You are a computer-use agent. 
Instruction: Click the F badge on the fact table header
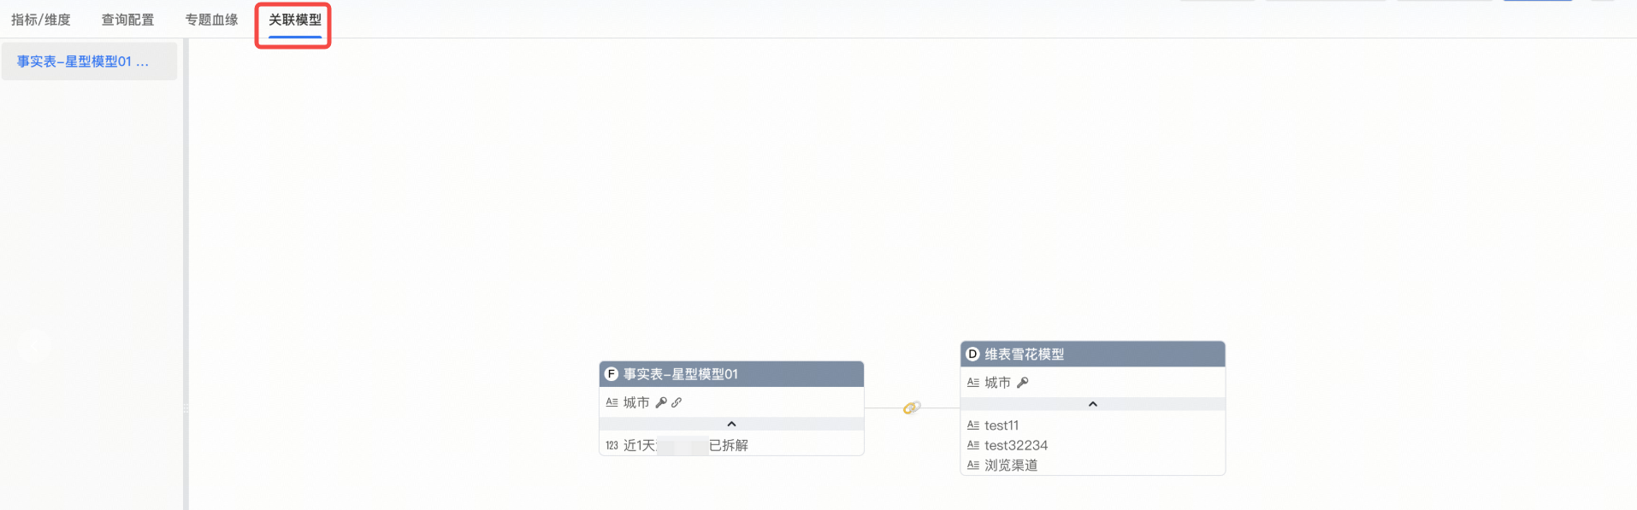pyautogui.click(x=612, y=374)
